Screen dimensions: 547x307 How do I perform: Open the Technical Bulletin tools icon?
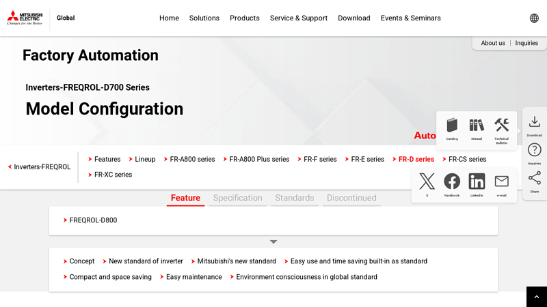tap(502, 126)
